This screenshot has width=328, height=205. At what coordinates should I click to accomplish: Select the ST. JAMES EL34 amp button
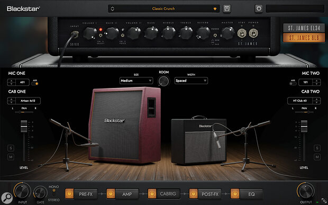pyautogui.click(x=304, y=28)
